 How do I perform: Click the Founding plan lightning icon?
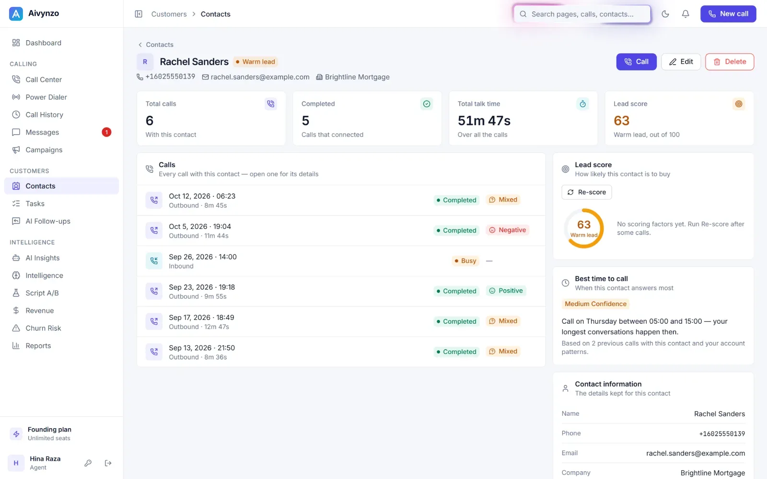click(16, 434)
